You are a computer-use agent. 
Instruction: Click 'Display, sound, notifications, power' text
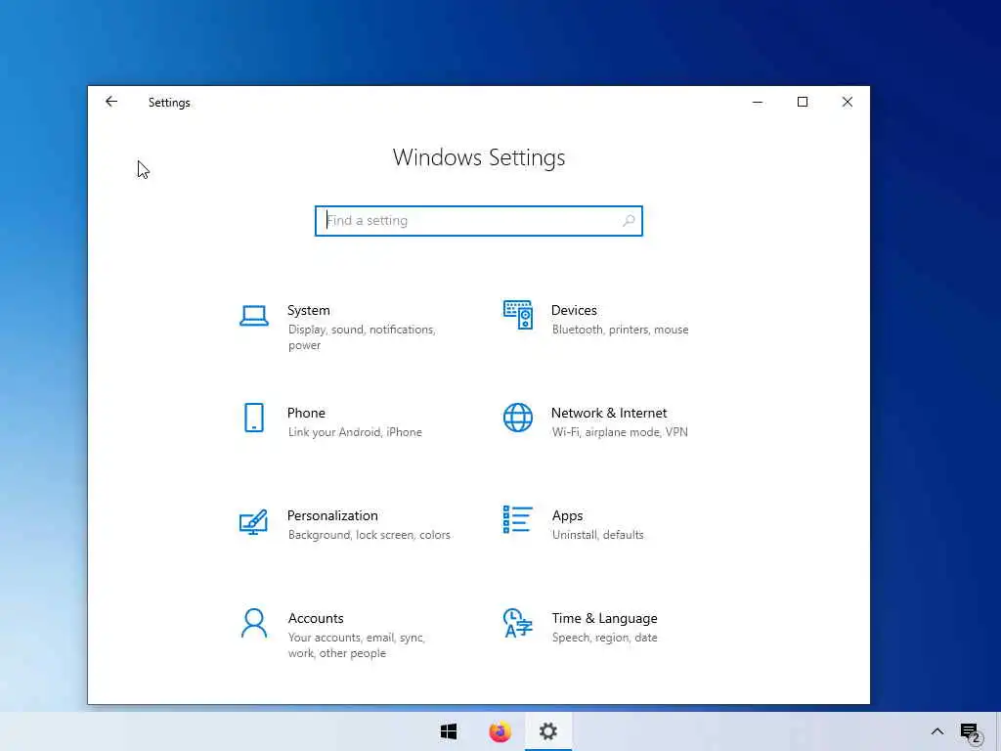pos(362,337)
